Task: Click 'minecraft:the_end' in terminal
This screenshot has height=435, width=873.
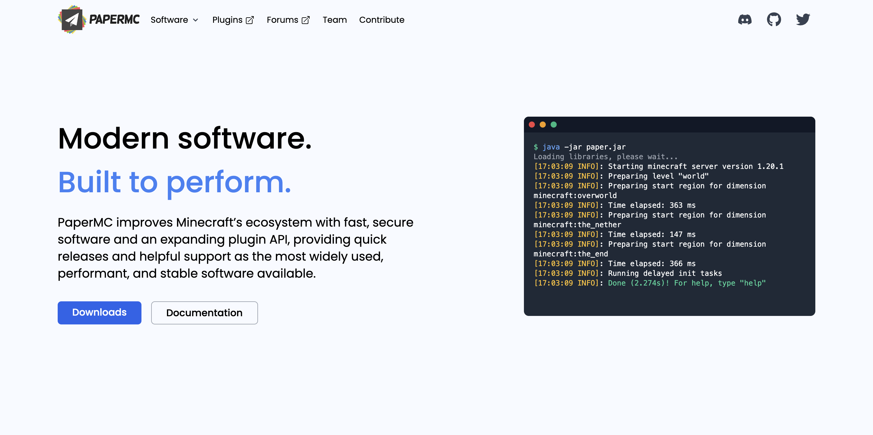Action: pyautogui.click(x=571, y=254)
